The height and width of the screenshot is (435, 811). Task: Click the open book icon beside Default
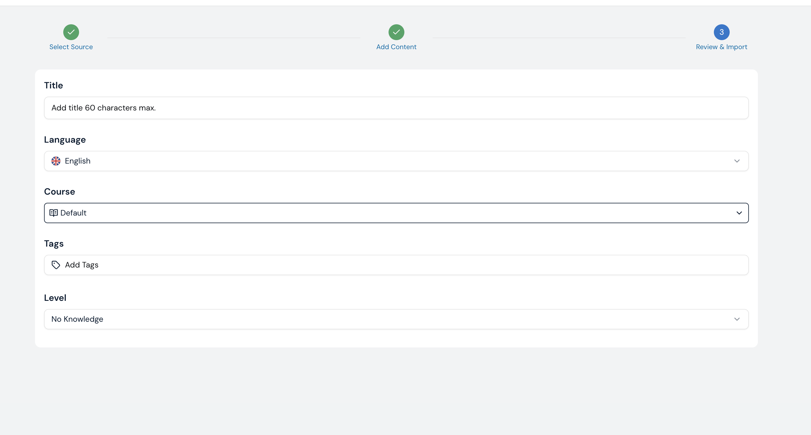point(54,213)
